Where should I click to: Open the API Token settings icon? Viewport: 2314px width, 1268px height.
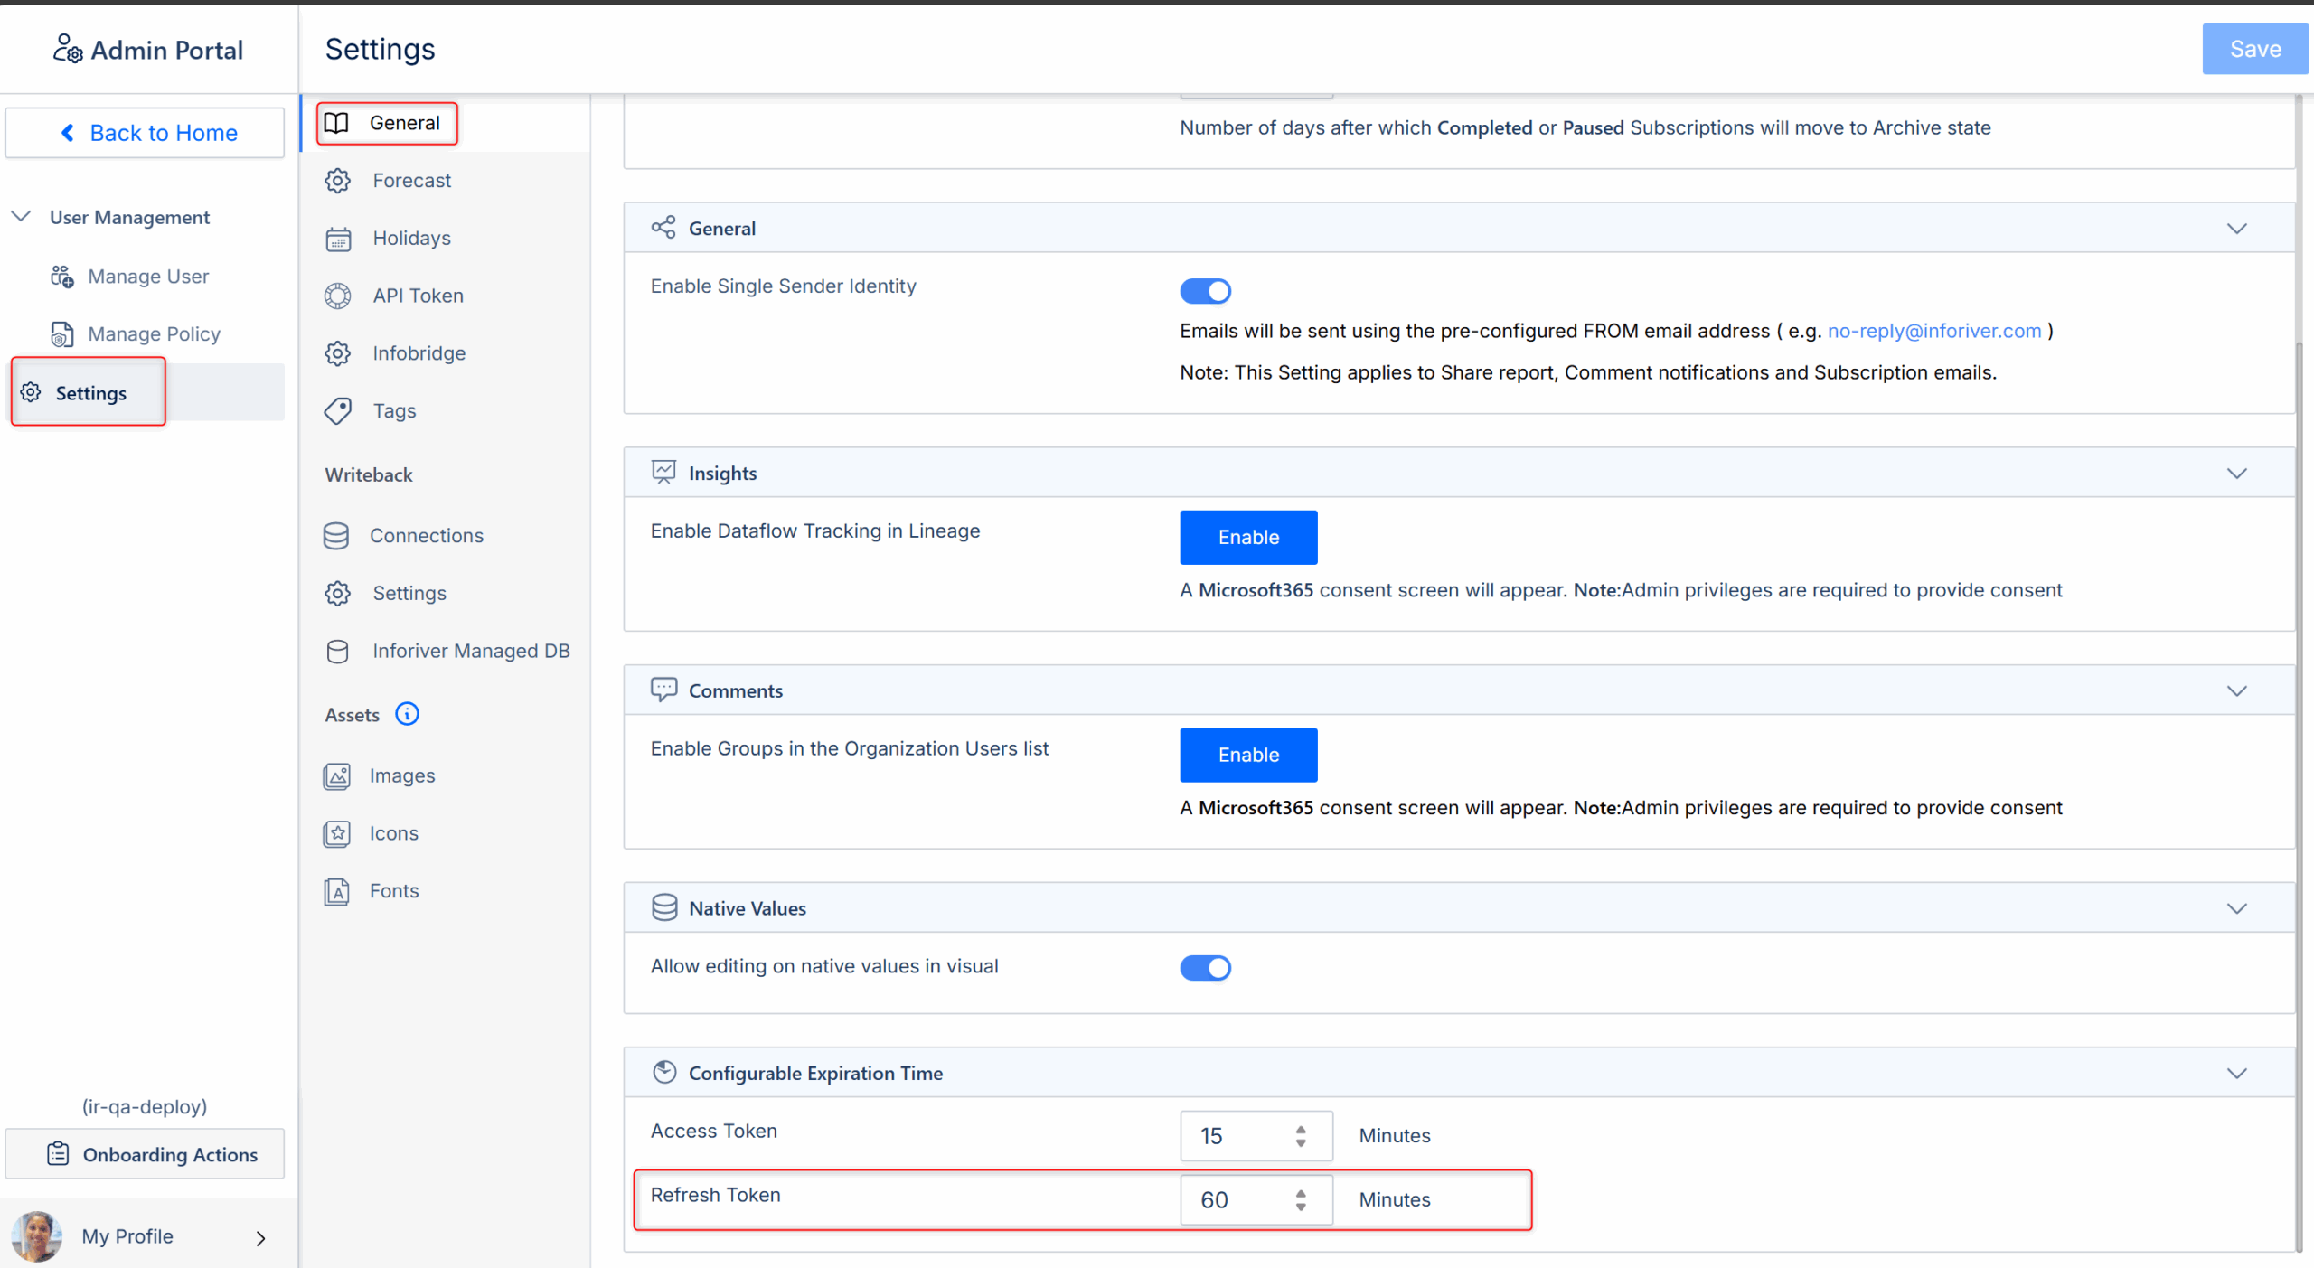pyautogui.click(x=338, y=296)
